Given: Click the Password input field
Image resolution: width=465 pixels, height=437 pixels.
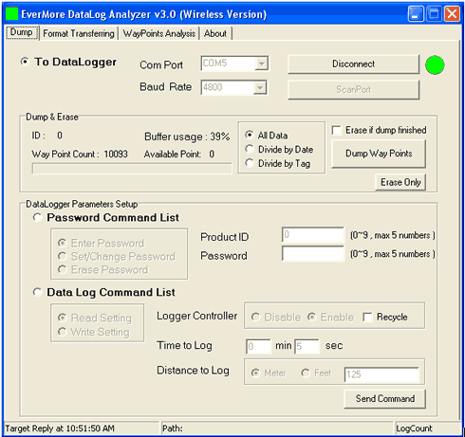Looking at the screenshot, I should (x=313, y=254).
